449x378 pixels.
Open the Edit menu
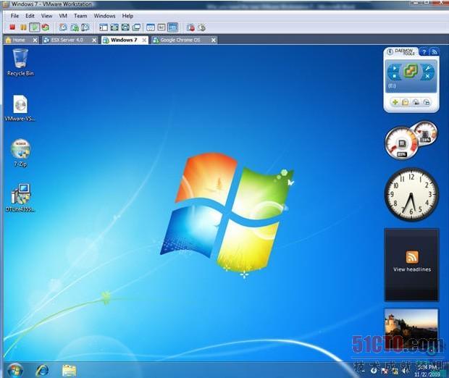[30, 16]
